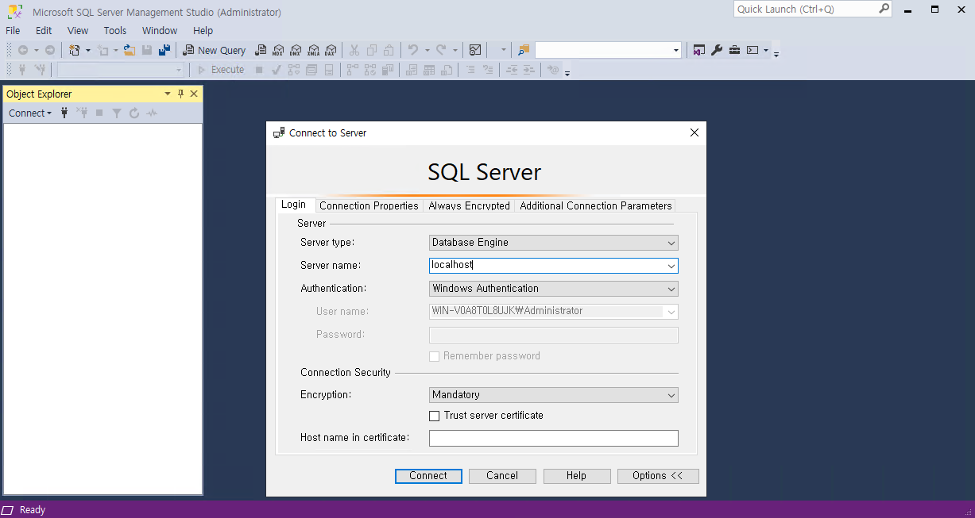Image resolution: width=975 pixels, height=518 pixels.
Task: Open Object Explorer window position menu arrow
Action: [168, 94]
